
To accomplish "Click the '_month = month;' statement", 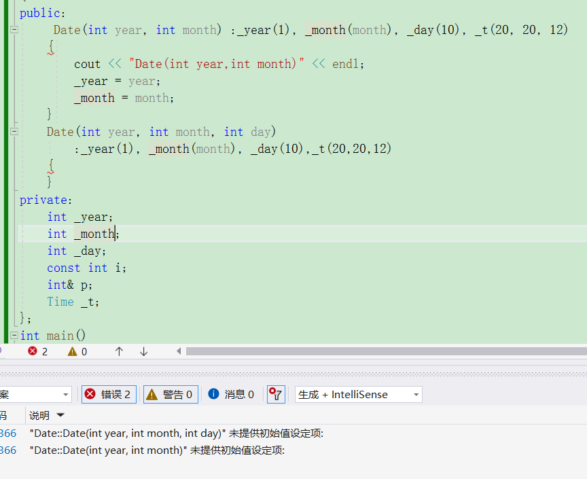I will tap(124, 98).
